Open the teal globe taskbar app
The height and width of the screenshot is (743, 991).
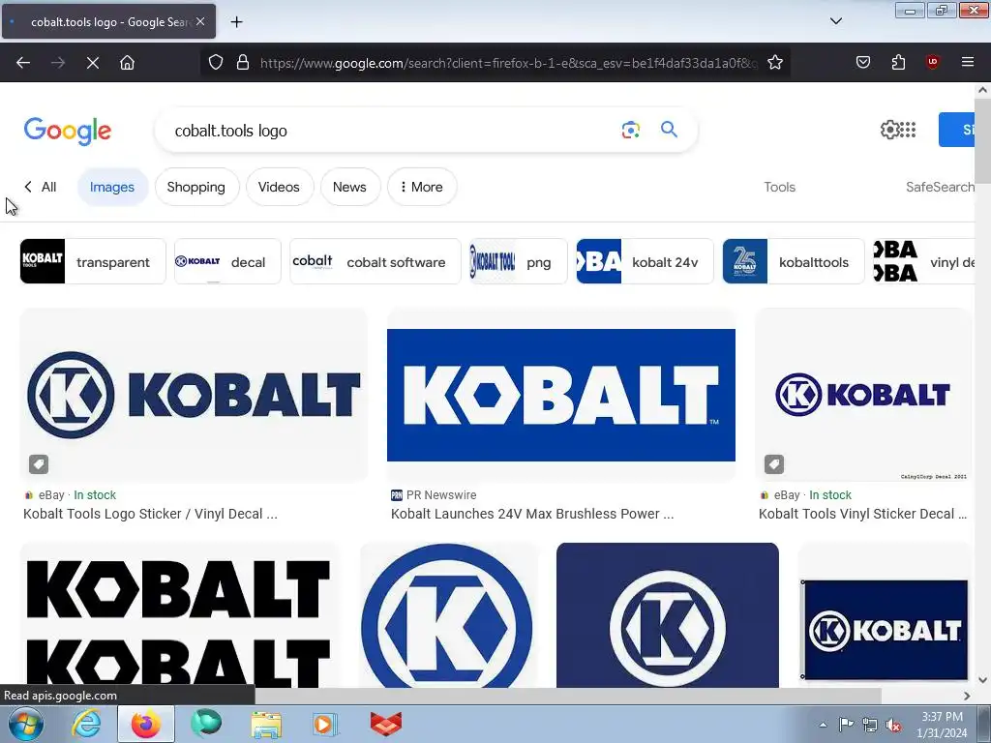coord(206,724)
